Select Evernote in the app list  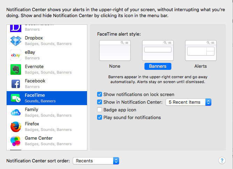point(47,69)
